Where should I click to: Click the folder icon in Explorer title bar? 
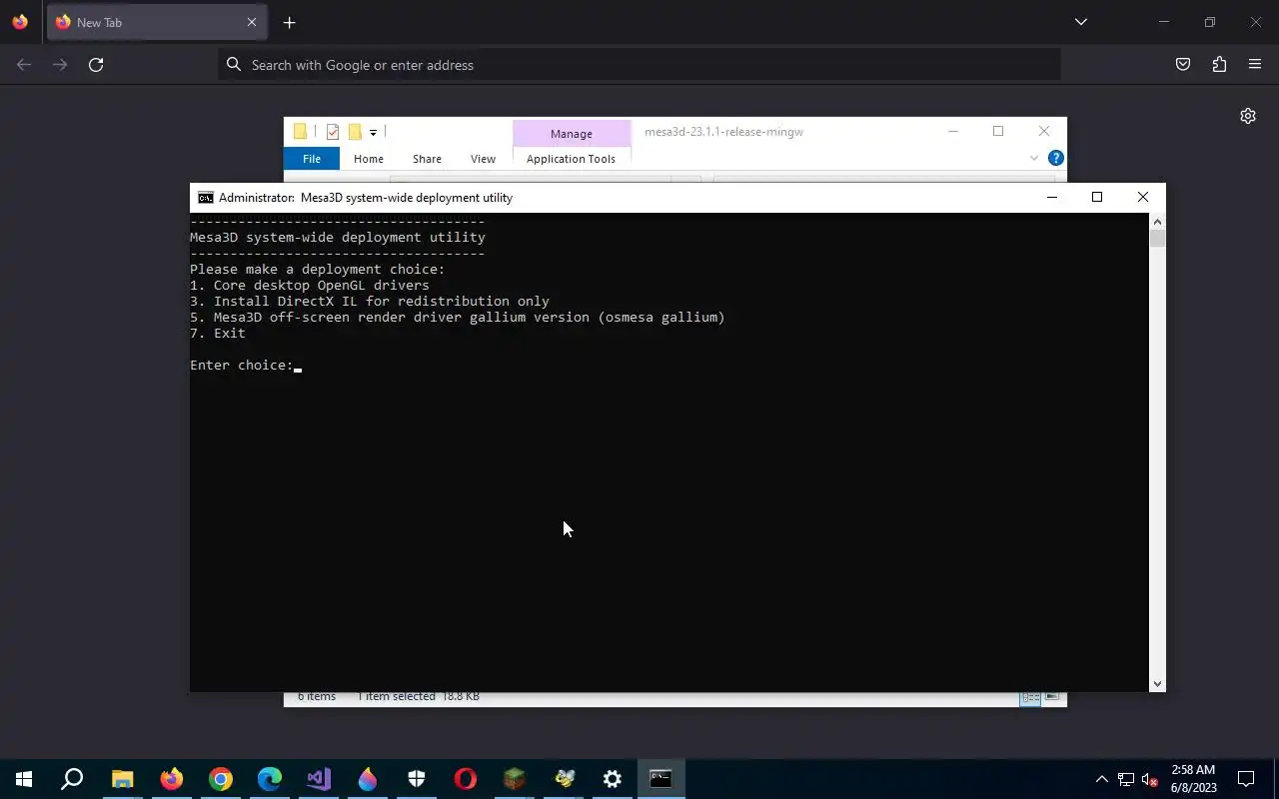(x=300, y=132)
